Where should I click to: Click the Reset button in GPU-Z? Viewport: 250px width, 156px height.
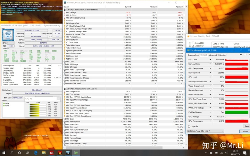click(247, 126)
